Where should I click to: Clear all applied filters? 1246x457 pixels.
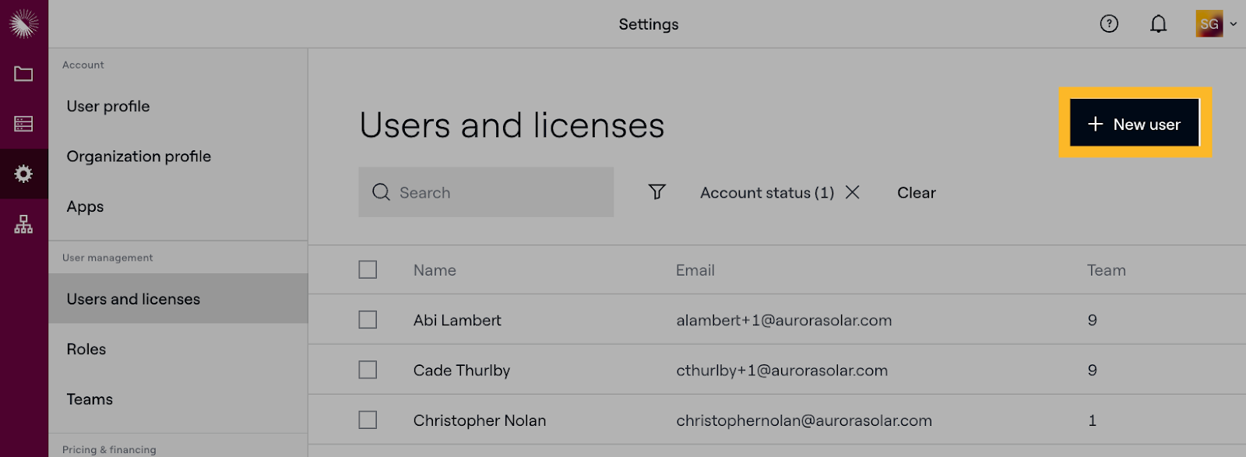[916, 192]
